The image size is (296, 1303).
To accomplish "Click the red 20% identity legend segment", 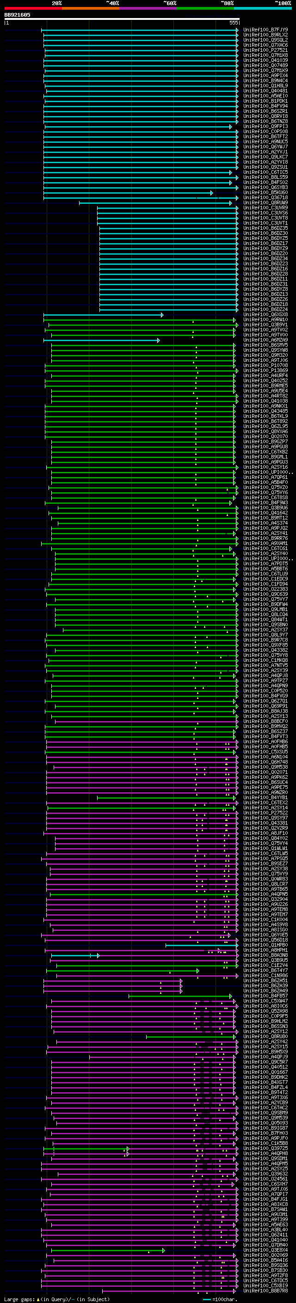I will pos(33,8).
